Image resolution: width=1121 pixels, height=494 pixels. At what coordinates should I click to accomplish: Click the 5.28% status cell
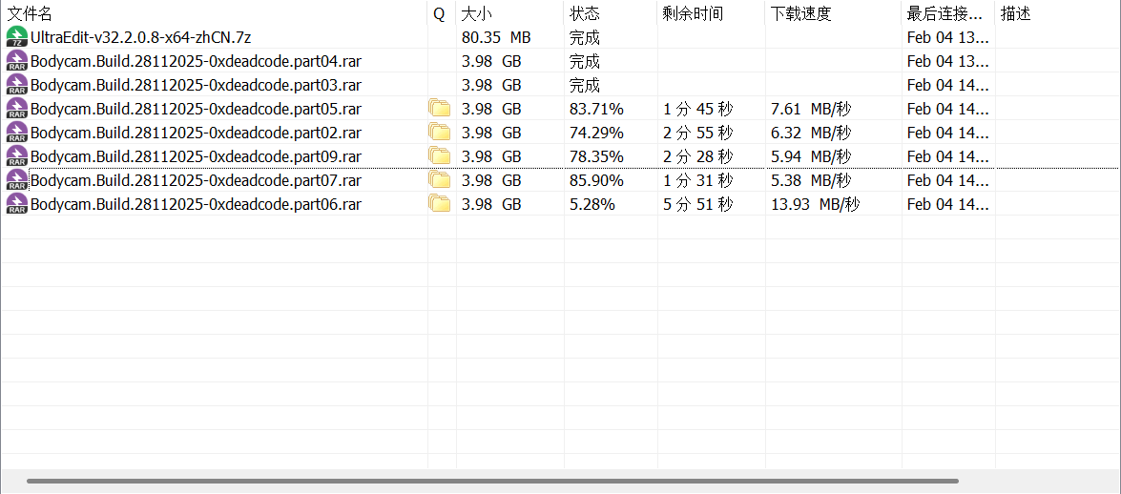(592, 204)
